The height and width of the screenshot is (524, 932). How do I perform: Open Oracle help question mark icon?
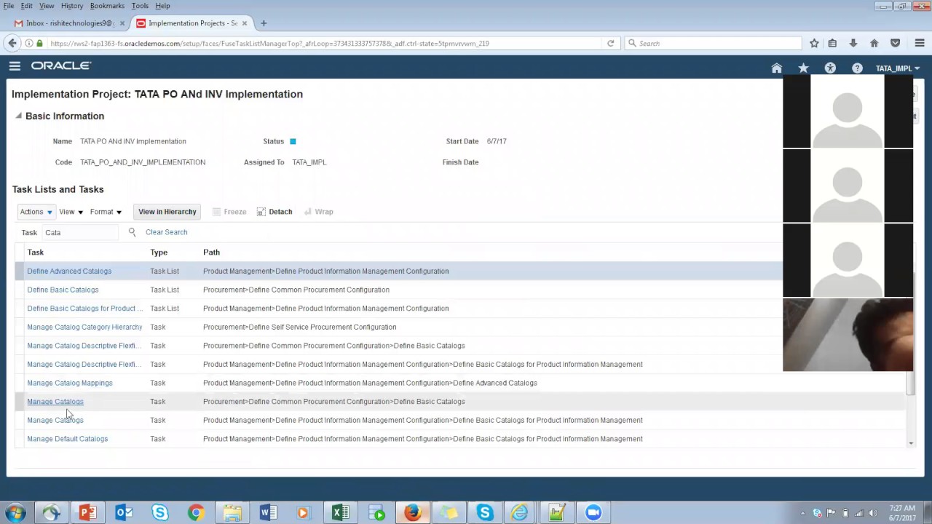pyautogui.click(x=857, y=68)
